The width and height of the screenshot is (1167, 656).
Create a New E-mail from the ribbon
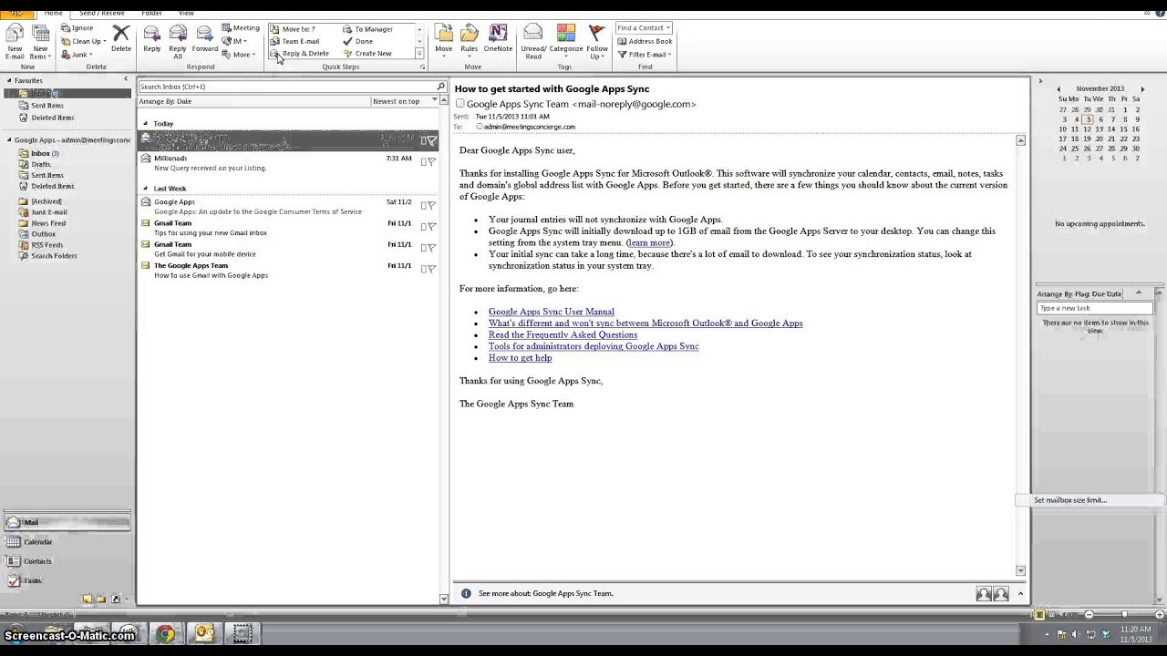coord(15,41)
